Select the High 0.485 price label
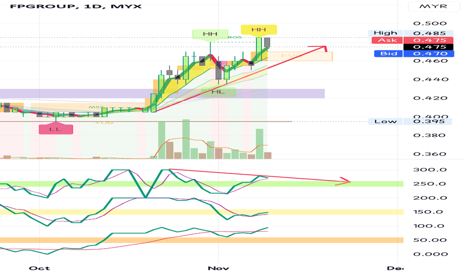The width and height of the screenshot is (465, 274). tap(411, 33)
